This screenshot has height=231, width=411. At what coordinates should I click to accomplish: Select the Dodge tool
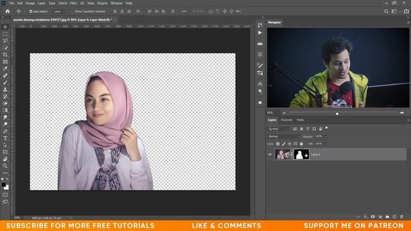(5, 124)
